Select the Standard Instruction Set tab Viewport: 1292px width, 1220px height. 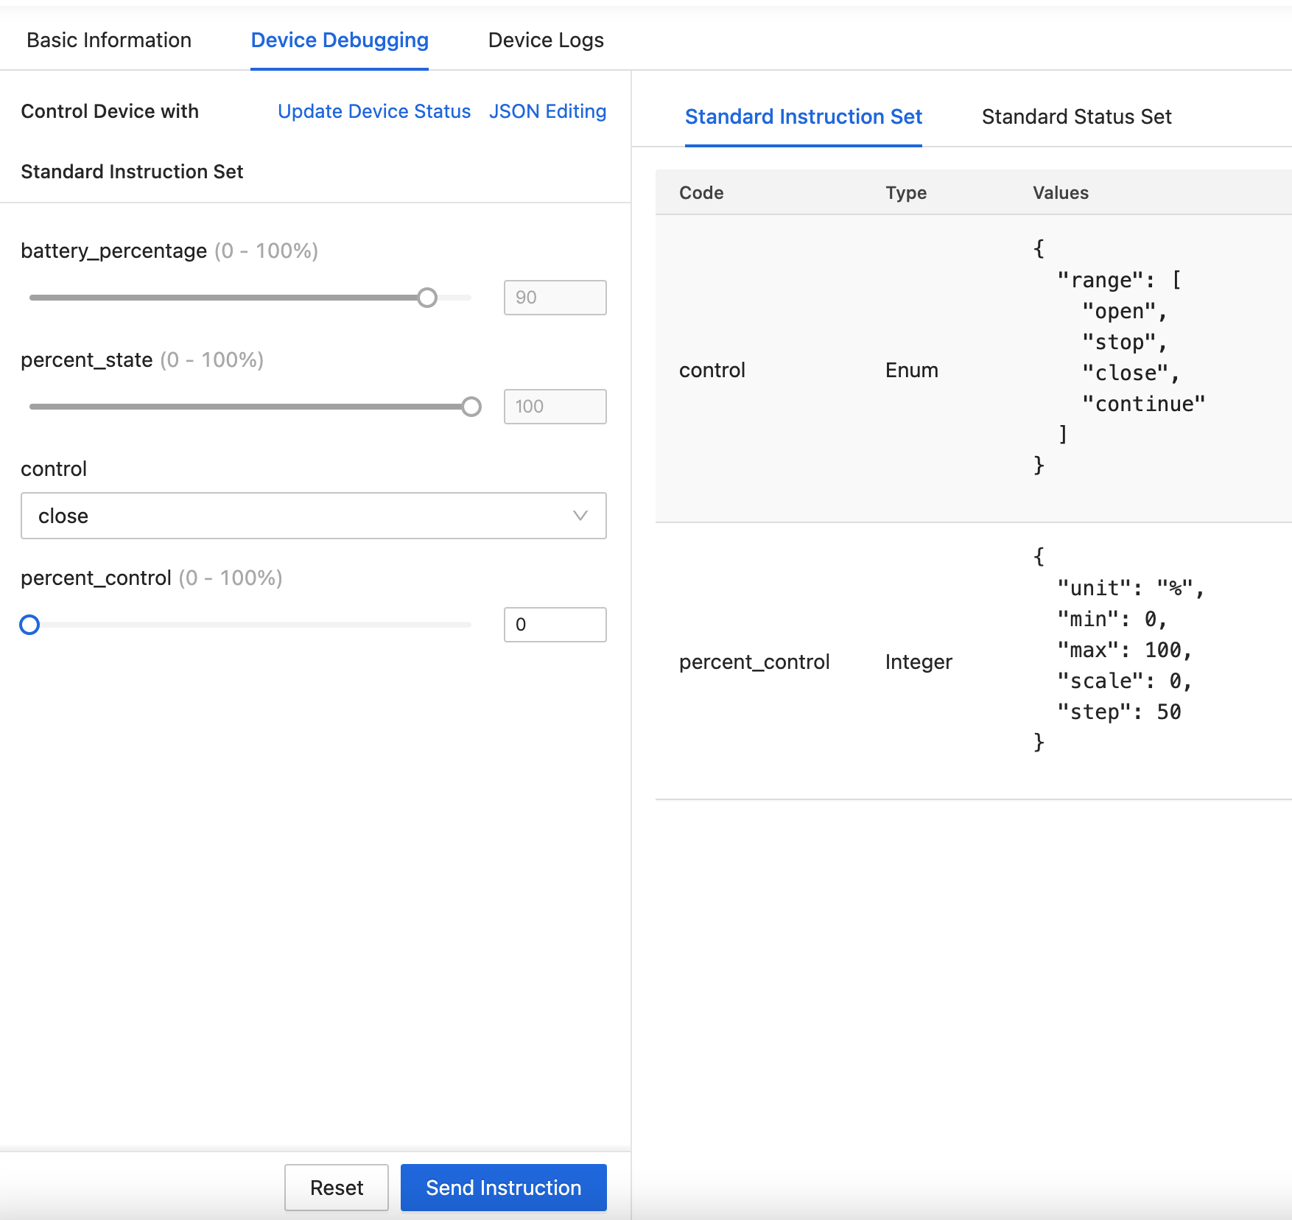(804, 116)
